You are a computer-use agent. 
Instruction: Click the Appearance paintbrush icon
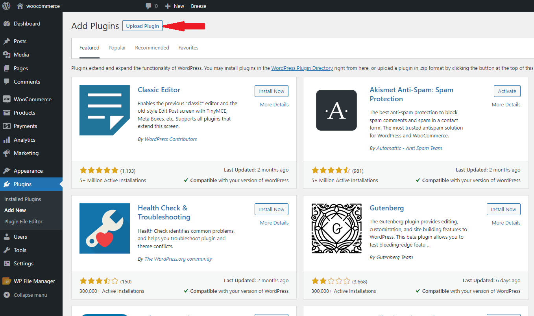tap(7, 171)
